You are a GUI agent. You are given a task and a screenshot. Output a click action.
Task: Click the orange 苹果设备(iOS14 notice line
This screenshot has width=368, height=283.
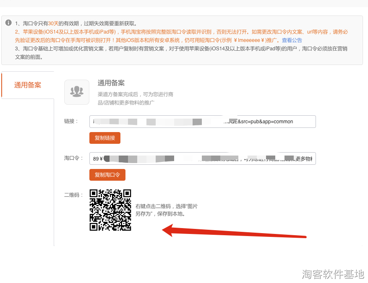[181, 36]
